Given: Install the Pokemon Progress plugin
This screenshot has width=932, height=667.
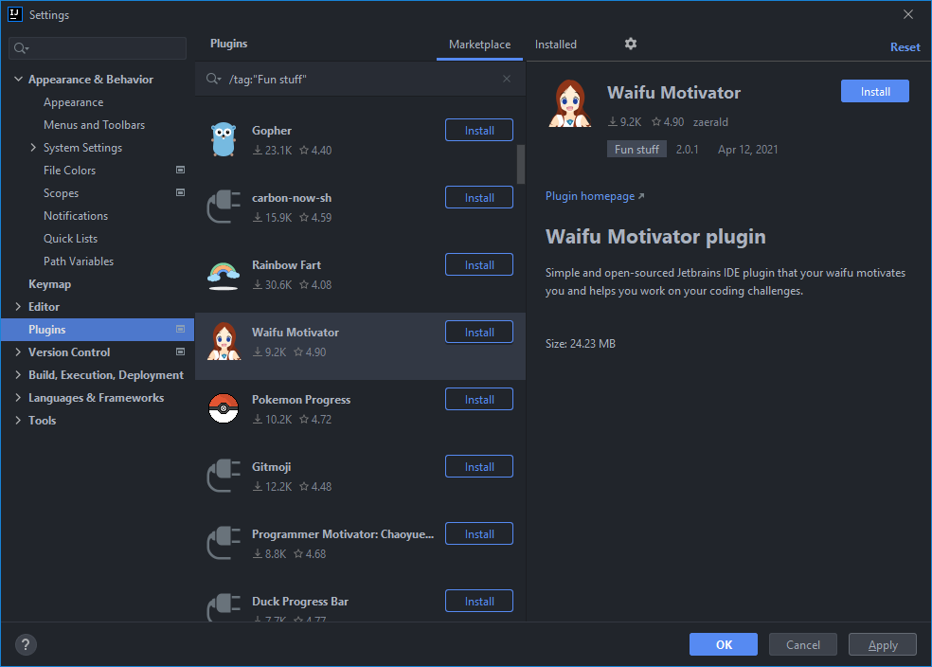Looking at the screenshot, I should [479, 399].
